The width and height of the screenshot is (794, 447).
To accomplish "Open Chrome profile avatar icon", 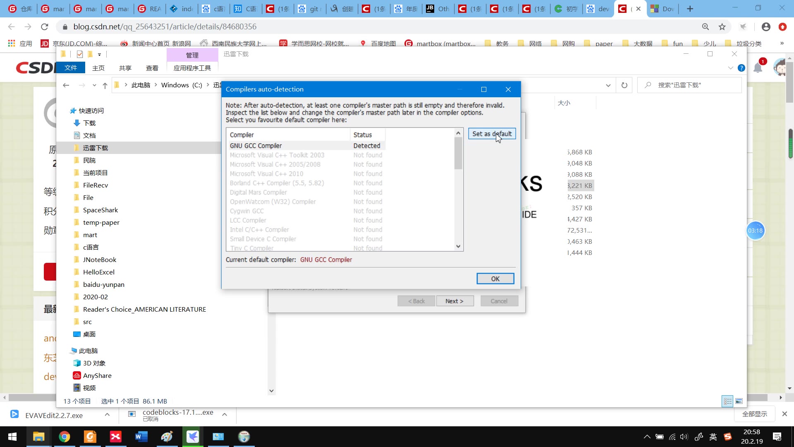I will [766, 27].
